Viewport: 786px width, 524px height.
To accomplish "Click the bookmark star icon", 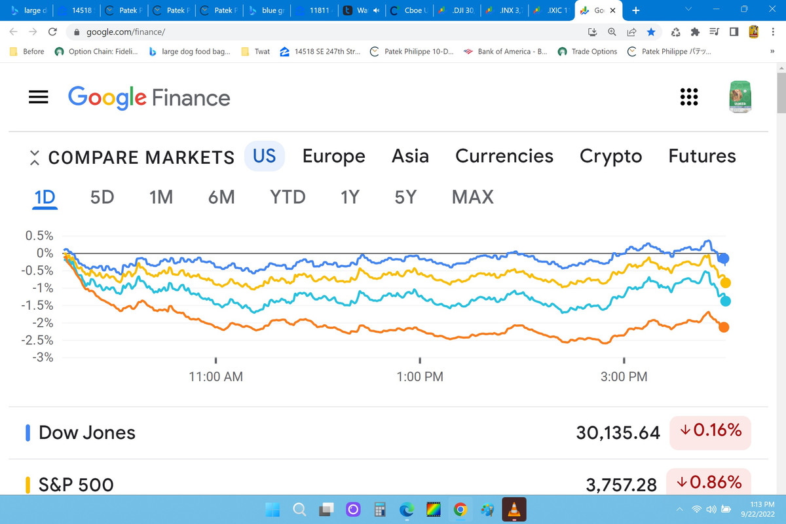I will pos(650,31).
